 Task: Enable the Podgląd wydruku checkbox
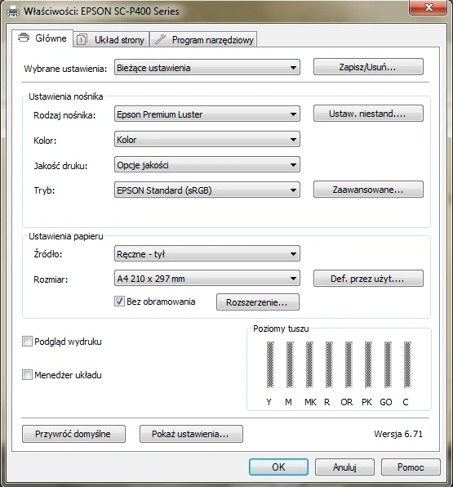pyautogui.click(x=27, y=342)
